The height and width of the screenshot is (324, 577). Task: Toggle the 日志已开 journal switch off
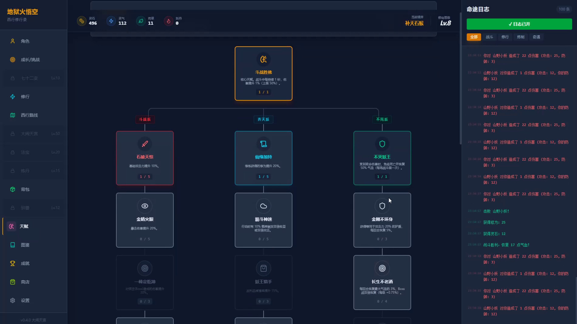tap(519, 24)
